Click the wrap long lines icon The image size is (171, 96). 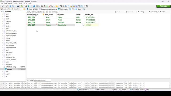point(79,6)
